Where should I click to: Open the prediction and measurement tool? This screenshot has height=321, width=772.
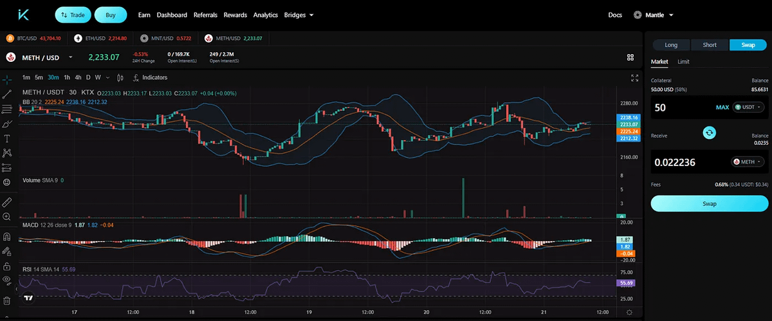tap(7, 168)
